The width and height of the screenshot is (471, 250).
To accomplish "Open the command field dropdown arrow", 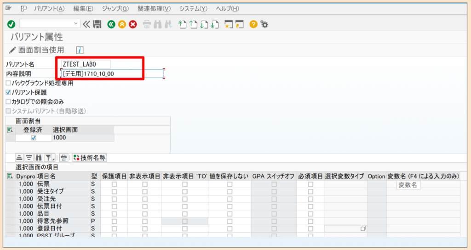I will [76, 23].
